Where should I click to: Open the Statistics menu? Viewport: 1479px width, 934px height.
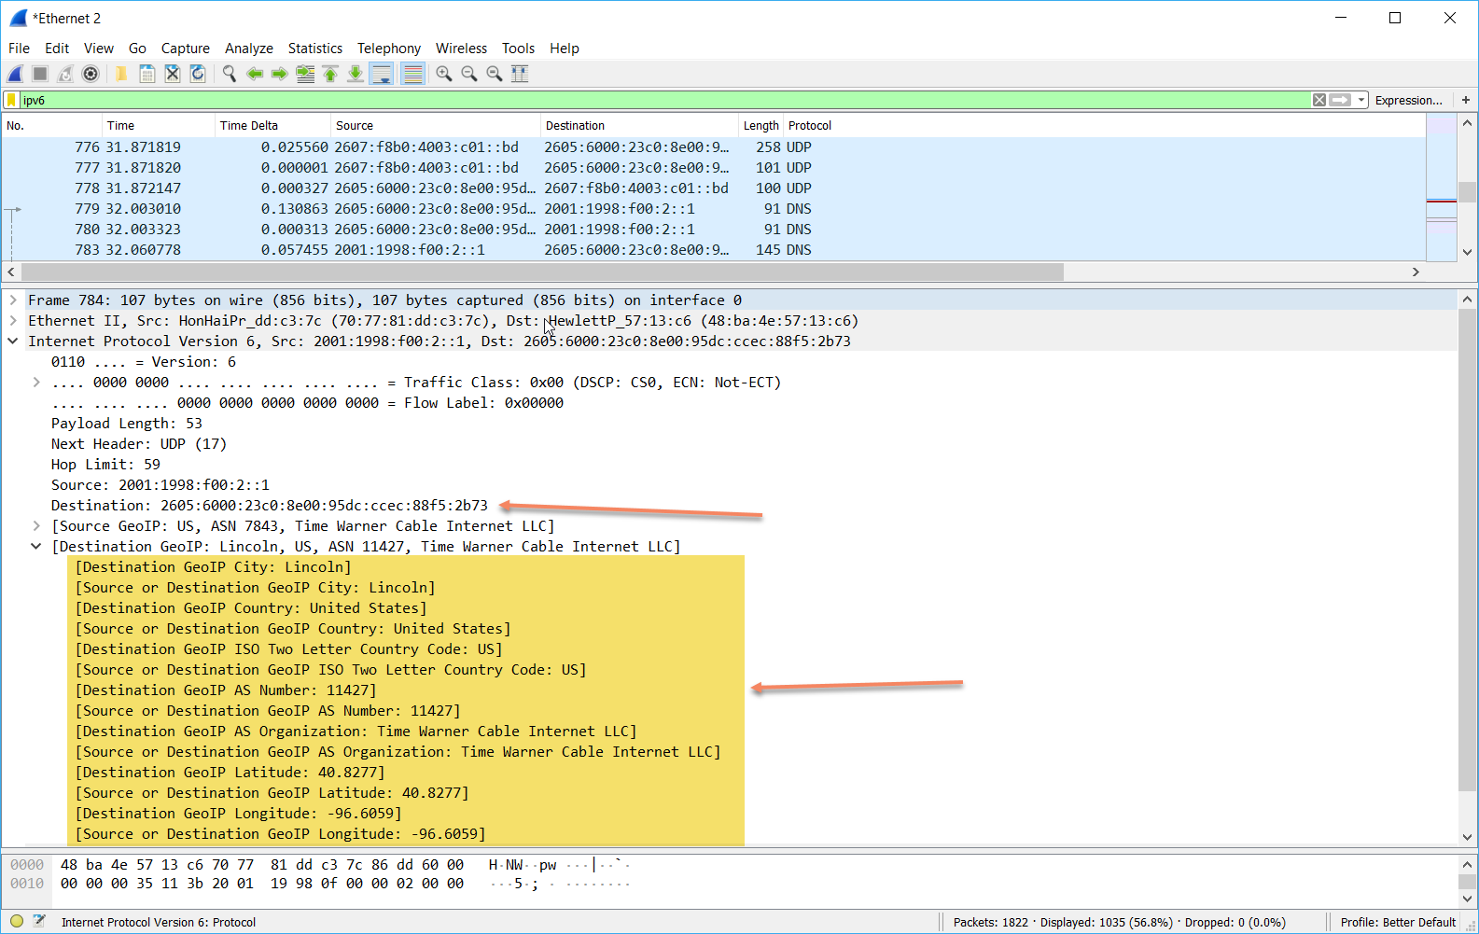[314, 49]
